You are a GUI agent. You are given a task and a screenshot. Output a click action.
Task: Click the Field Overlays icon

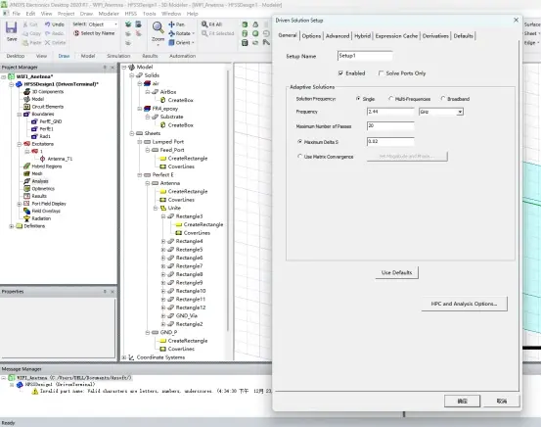pos(27,211)
